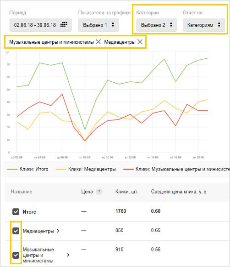Click total clicks value '1760'
The height and width of the screenshot is (267, 230).
tap(120, 211)
